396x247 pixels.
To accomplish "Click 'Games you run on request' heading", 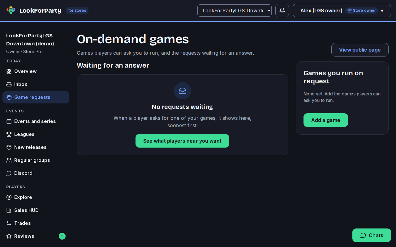I will click(333, 77).
